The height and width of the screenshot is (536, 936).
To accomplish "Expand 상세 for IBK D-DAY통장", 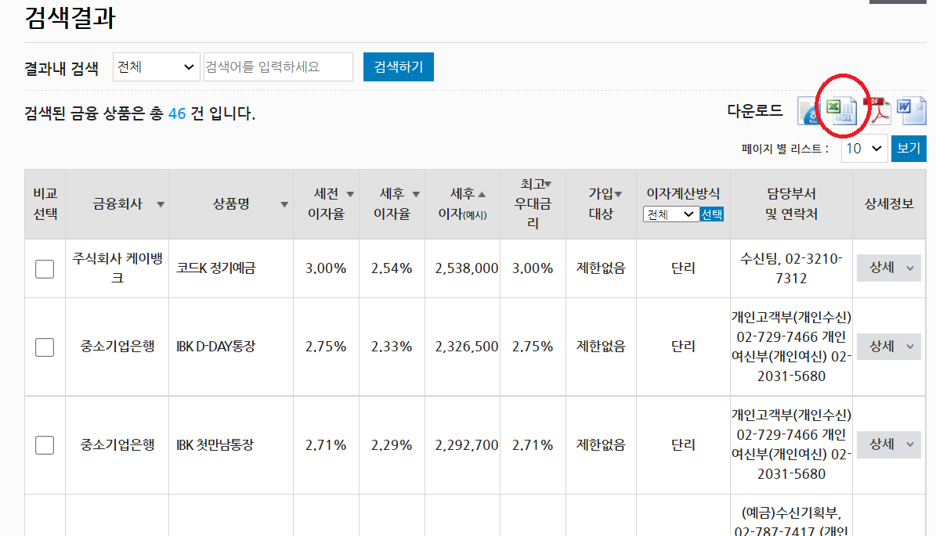I will (x=888, y=347).
